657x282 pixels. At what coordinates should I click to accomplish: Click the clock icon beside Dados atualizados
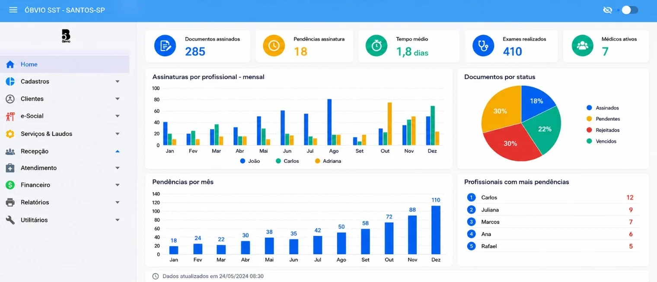(156, 276)
